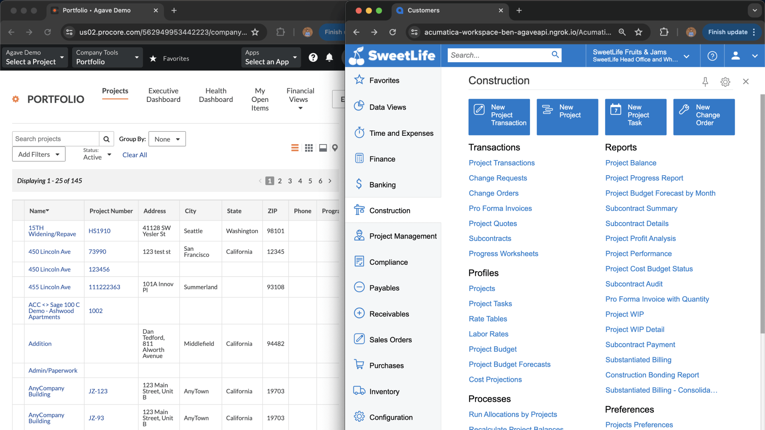Pin the Construction workspace panel

(705, 82)
